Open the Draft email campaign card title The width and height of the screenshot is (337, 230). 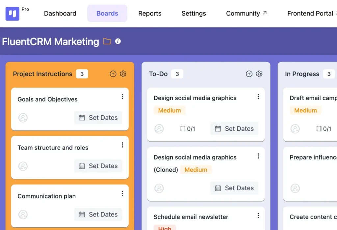click(x=313, y=98)
